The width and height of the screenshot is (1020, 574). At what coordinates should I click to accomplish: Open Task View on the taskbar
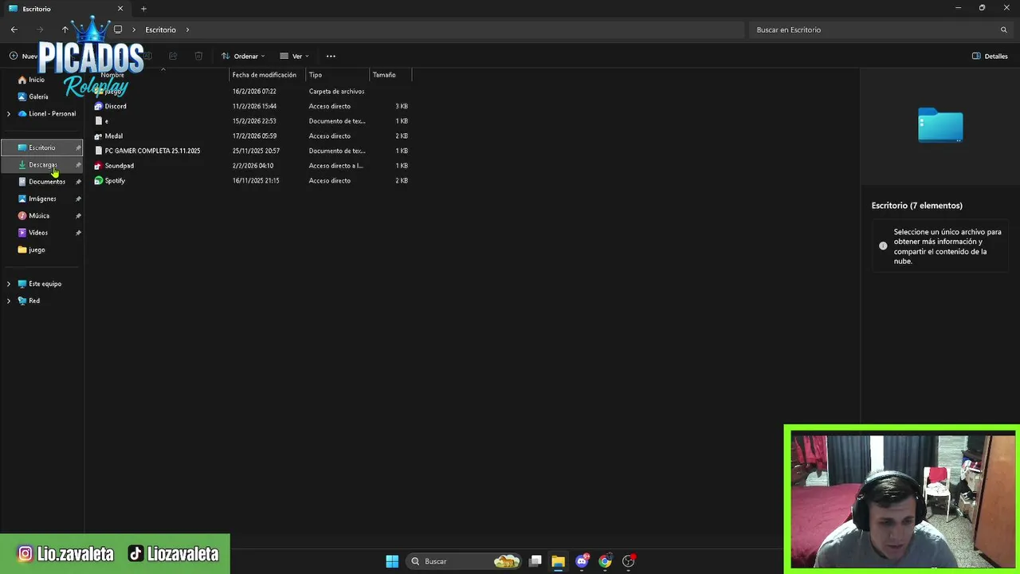pos(535,561)
